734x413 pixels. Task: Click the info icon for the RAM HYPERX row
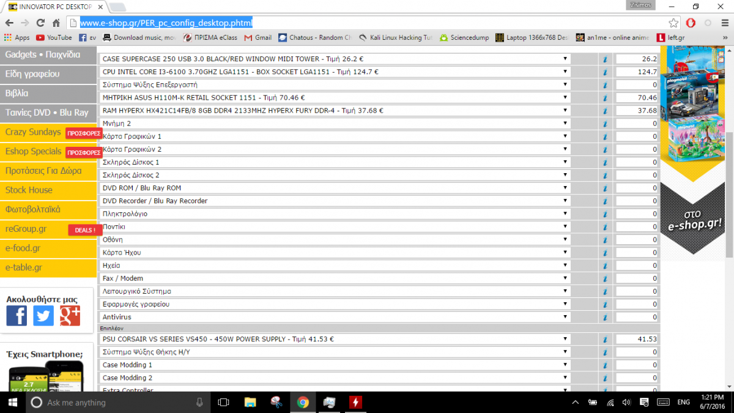point(604,111)
